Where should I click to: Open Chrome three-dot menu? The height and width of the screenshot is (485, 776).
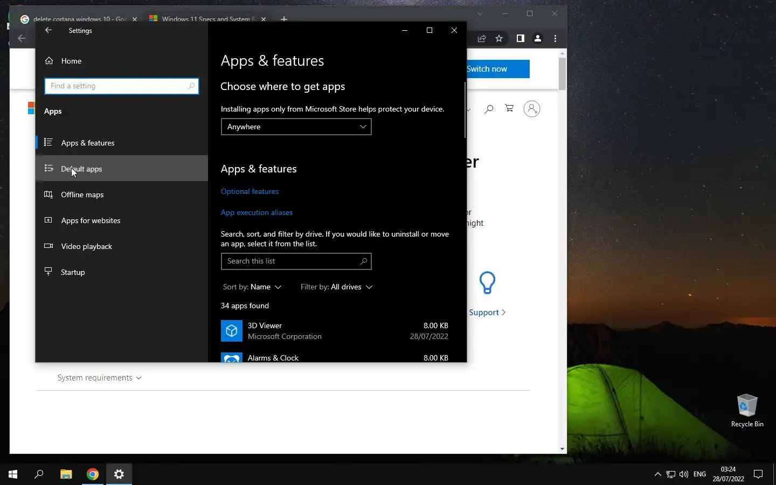click(555, 38)
